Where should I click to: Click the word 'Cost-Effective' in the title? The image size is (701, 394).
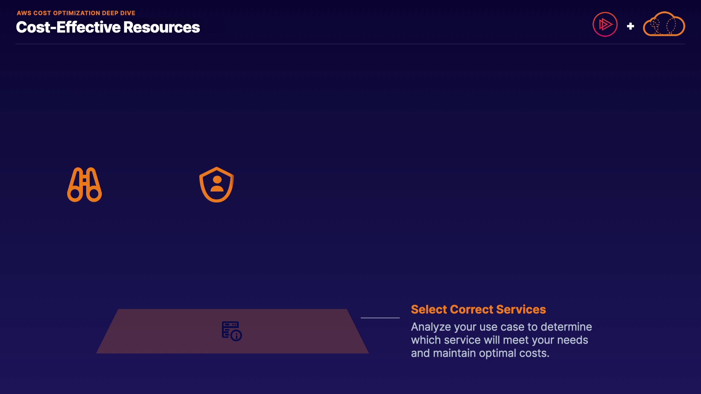point(68,27)
